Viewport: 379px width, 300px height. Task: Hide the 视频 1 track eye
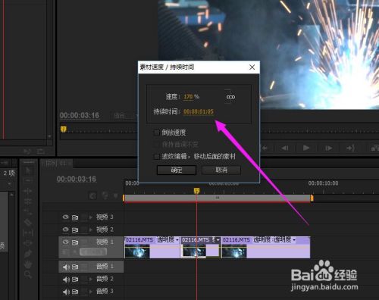[x=66, y=242]
